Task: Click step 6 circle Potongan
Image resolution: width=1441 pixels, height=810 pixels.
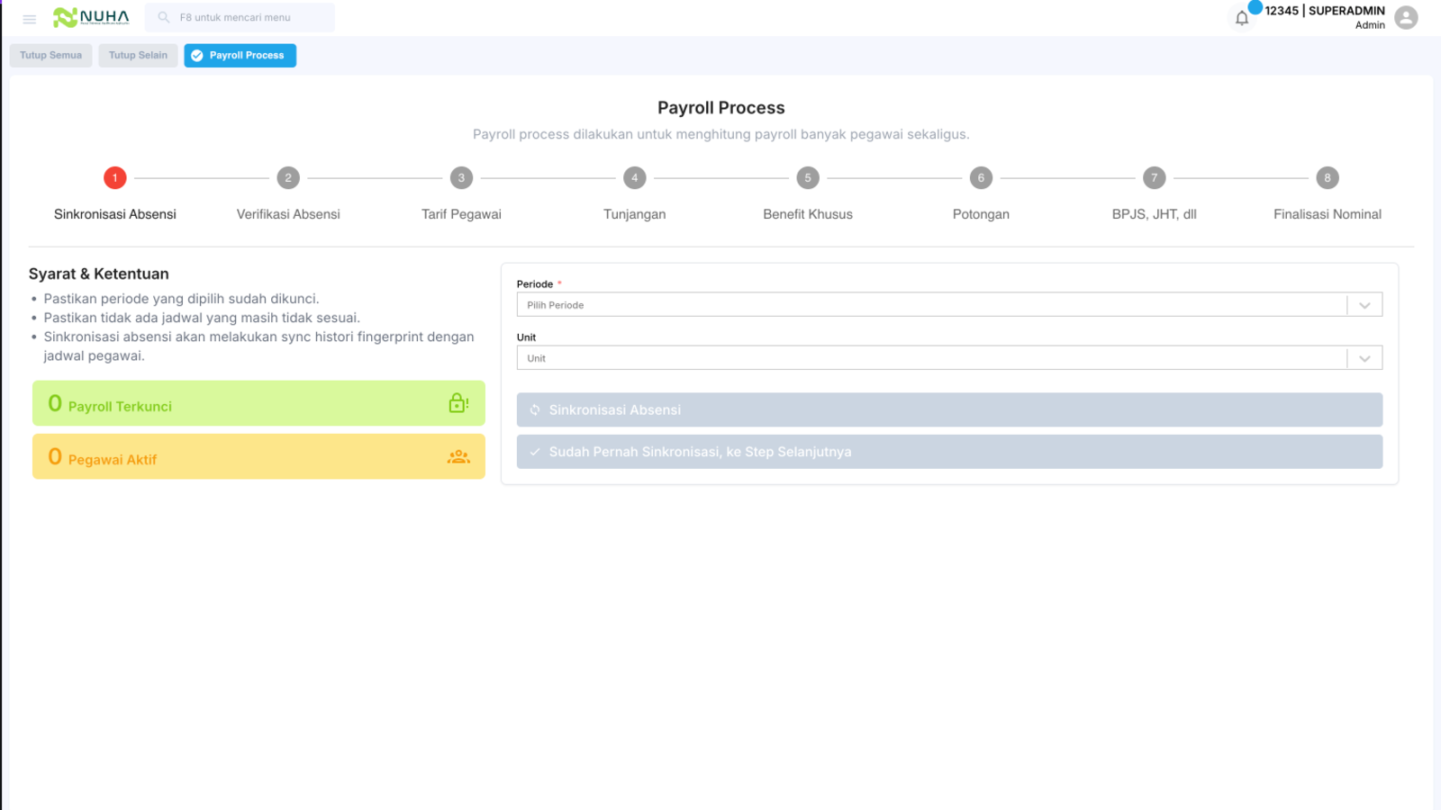Action: 981,178
